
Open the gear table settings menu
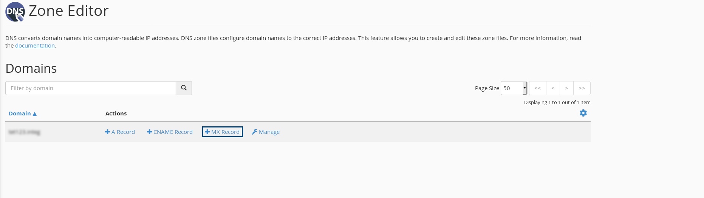tap(583, 113)
